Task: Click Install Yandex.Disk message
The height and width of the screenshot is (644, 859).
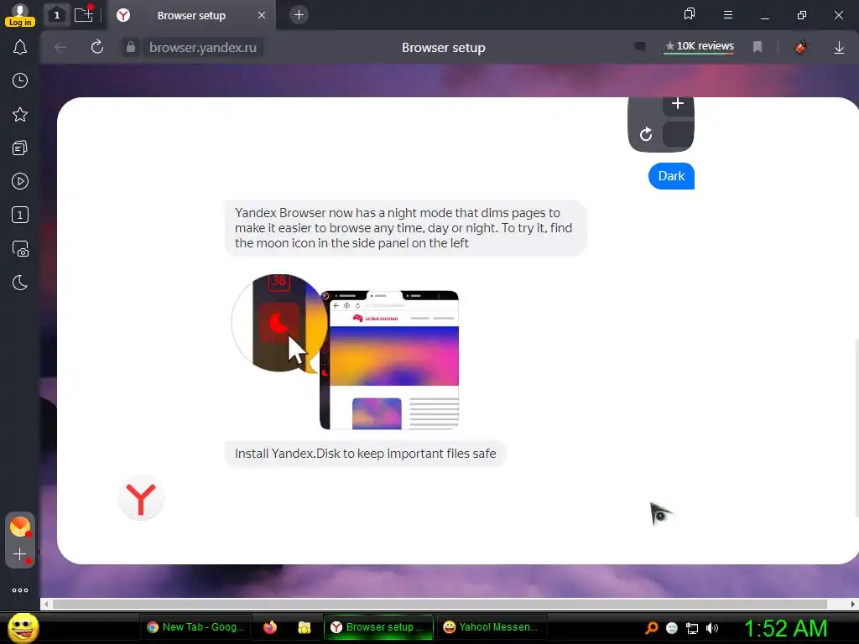Action: pos(366,454)
